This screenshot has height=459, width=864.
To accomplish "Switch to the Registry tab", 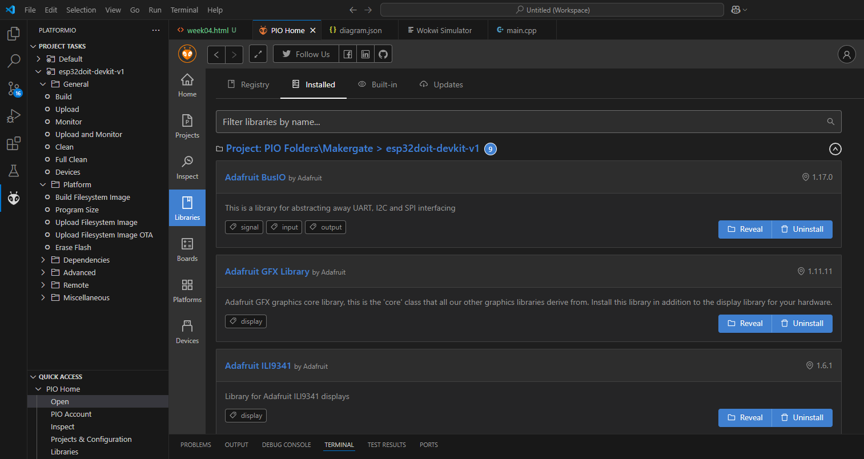I will click(x=248, y=84).
